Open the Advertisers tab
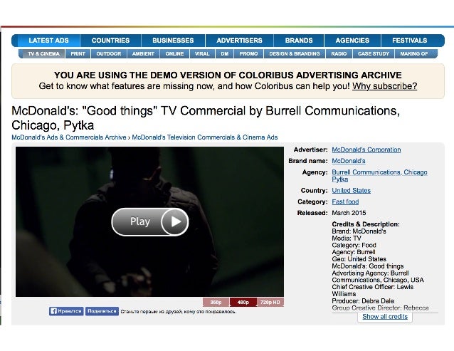 239,41
